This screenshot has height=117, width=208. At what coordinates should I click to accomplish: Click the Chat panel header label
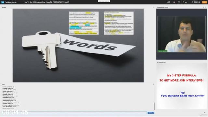pyautogui.click(x=4, y=84)
